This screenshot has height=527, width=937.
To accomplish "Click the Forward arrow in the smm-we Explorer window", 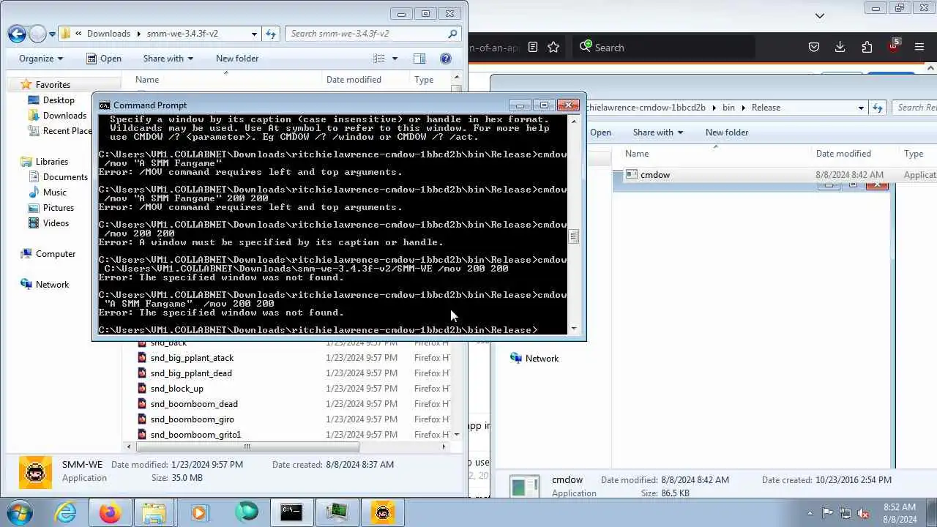I will [x=37, y=34].
